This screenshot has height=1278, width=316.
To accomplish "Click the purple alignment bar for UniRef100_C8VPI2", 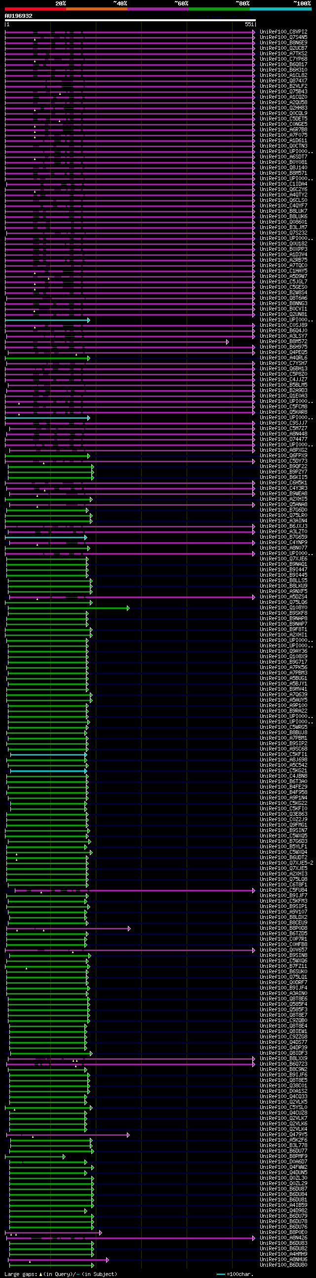I will pos(130,32).
